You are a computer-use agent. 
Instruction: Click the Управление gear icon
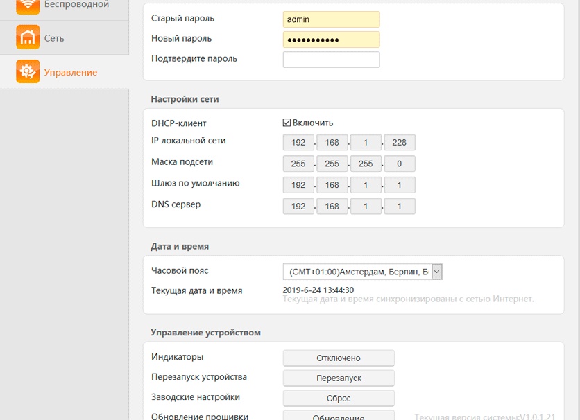tap(28, 71)
